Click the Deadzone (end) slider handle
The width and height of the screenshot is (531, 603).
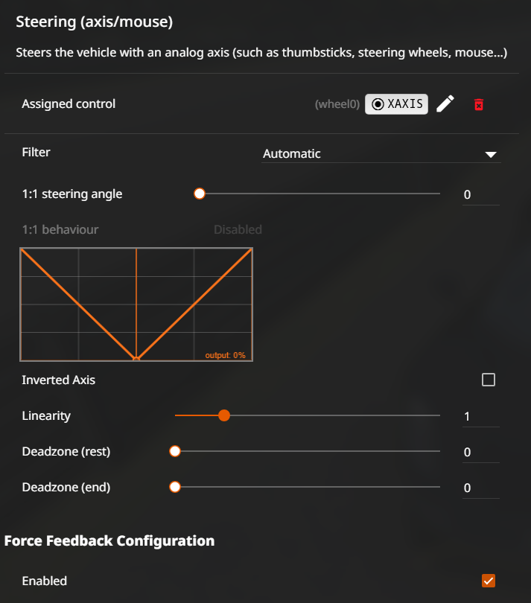pyautogui.click(x=175, y=487)
